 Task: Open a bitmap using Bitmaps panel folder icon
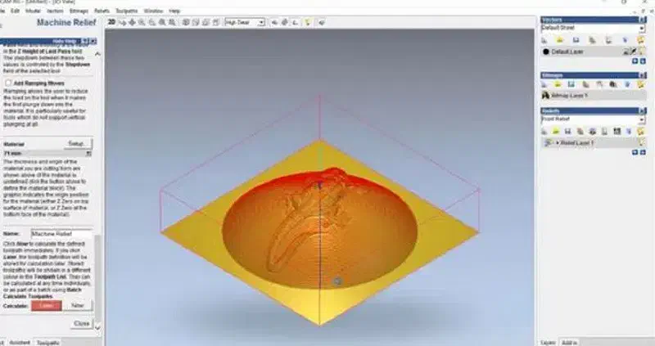coord(558,84)
